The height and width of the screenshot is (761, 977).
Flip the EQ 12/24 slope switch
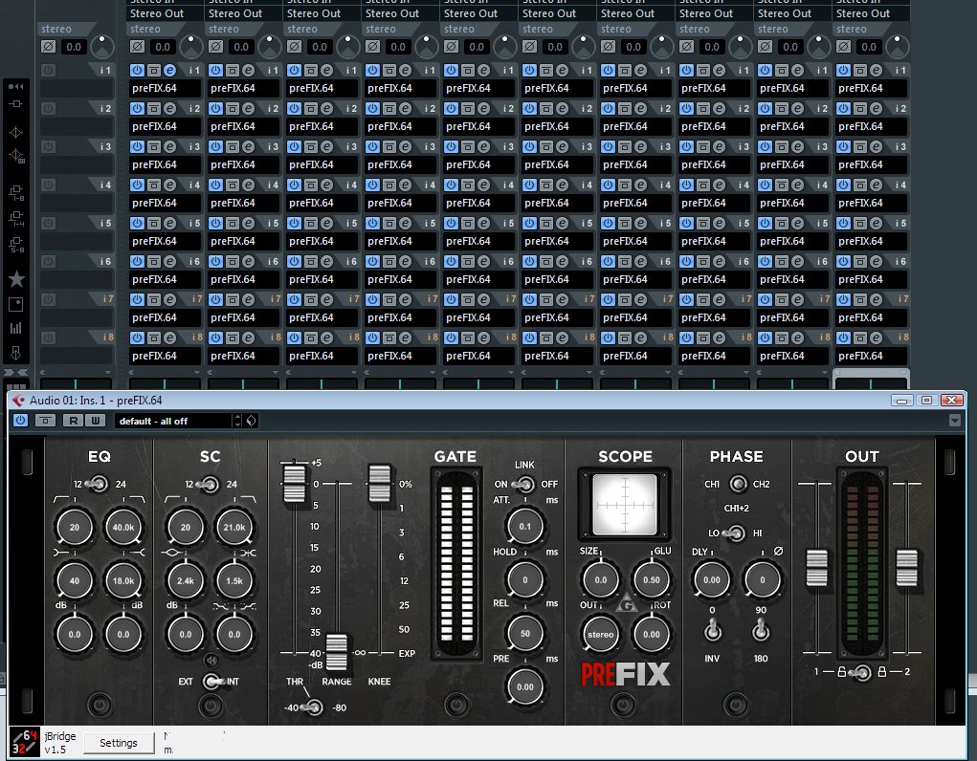98,483
